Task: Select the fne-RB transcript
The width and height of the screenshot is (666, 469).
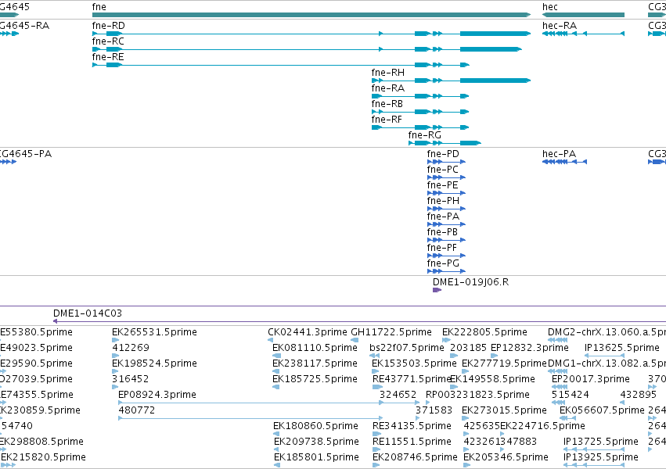Action: click(420, 112)
